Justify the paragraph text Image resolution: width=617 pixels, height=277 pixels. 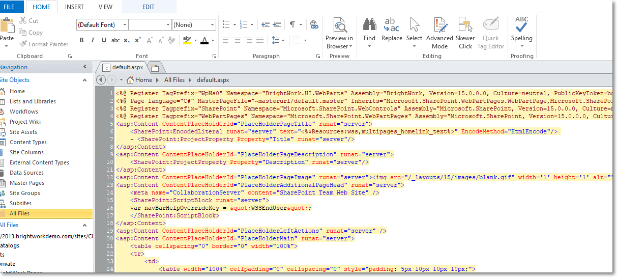pos(260,40)
